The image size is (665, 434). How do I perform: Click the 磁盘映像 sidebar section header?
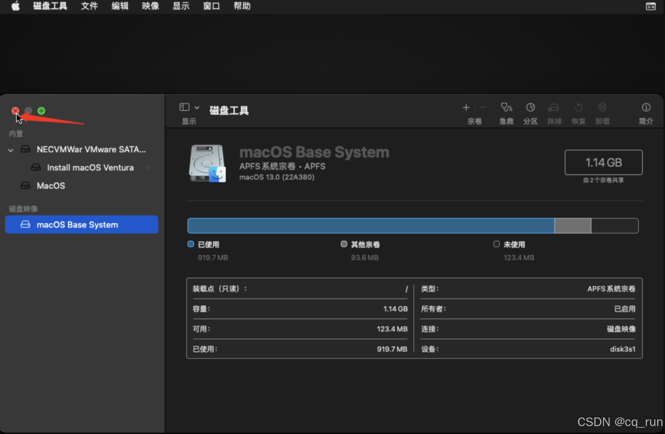point(23,208)
